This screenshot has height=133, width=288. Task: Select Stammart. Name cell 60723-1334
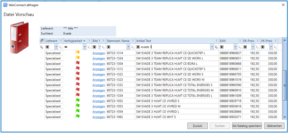pos(120,95)
